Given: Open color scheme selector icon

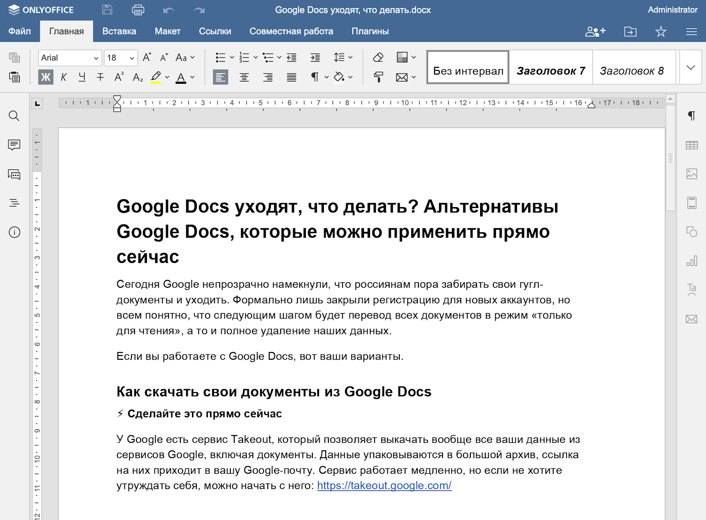Looking at the screenshot, I should coord(402,57).
